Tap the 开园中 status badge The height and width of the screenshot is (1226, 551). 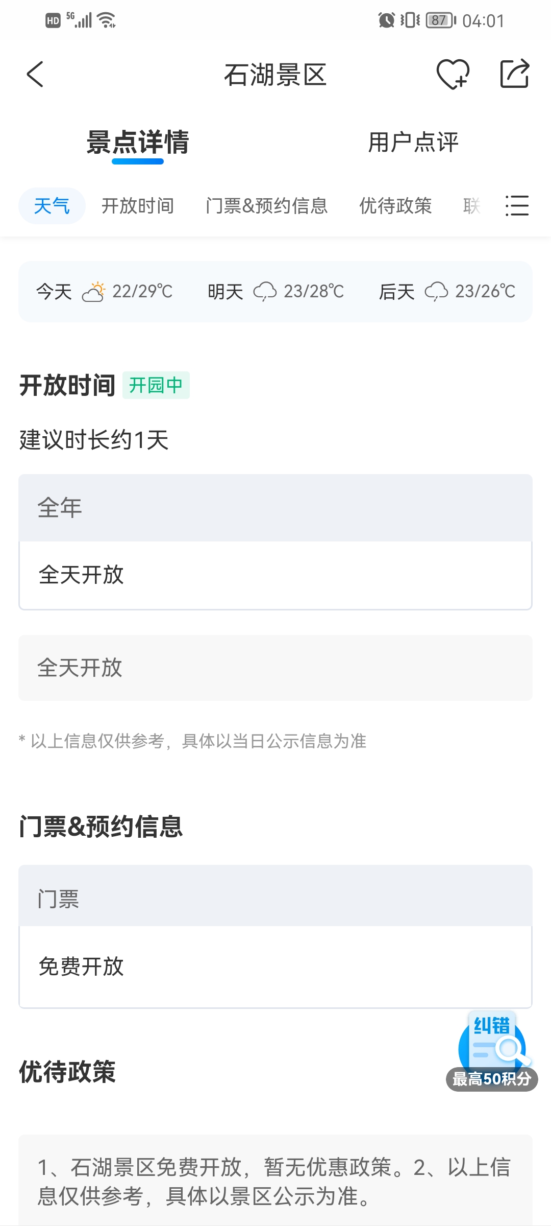tap(156, 385)
